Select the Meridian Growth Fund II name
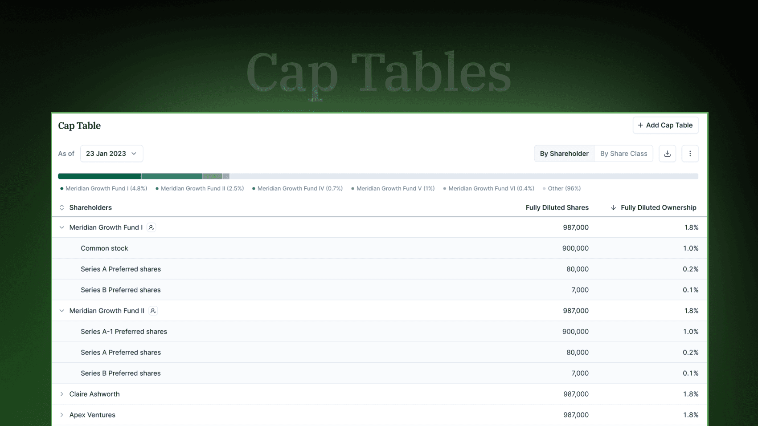Viewport: 758px width, 426px height. point(107,311)
